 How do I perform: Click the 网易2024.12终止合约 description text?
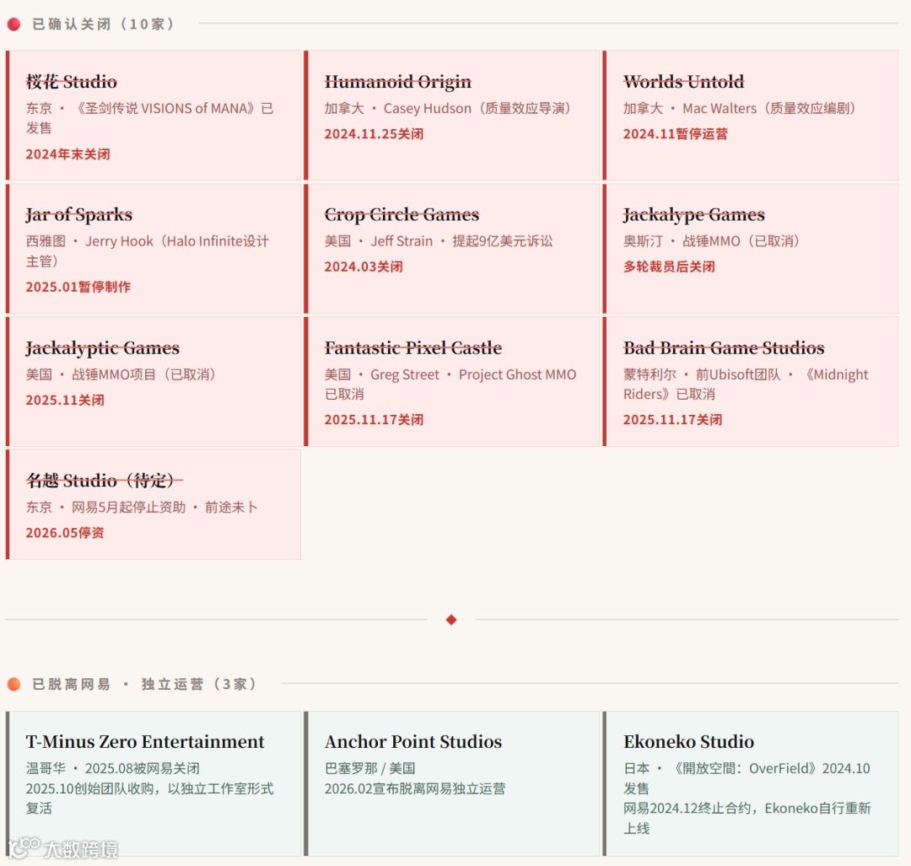coord(747,819)
